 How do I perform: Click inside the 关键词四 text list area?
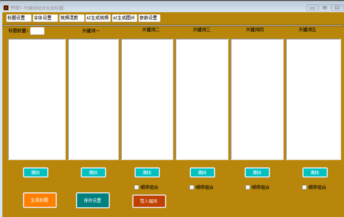257,99
